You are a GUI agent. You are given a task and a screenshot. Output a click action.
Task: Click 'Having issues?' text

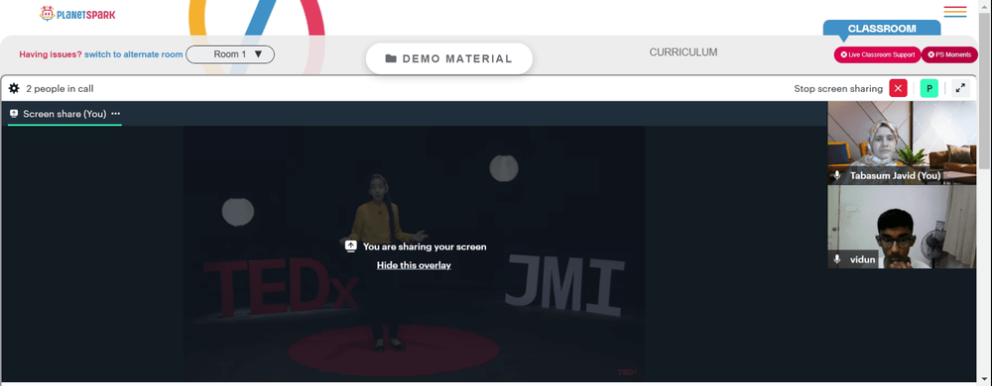[x=51, y=54]
